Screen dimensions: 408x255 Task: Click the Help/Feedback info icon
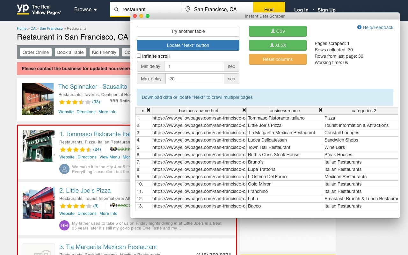pyautogui.click(x=359, y=27)
